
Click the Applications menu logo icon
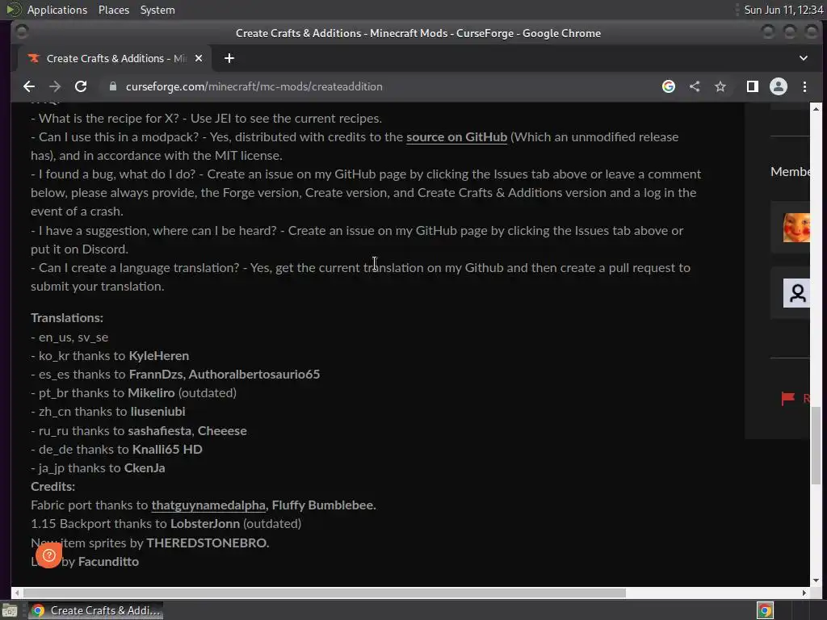click(13, 10)
